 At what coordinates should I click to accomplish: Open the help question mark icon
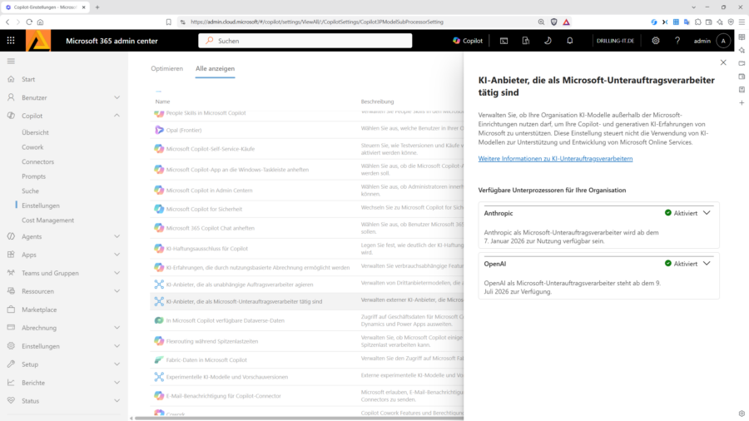pos(677,41)
